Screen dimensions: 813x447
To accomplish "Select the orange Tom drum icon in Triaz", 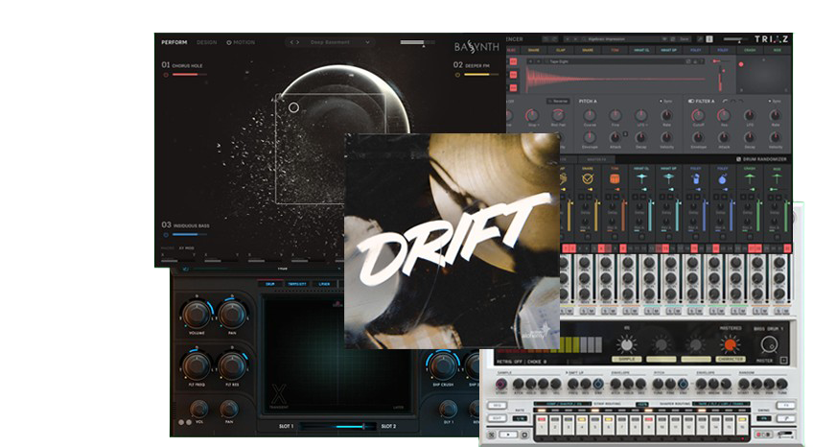I will tap(615, 178).
